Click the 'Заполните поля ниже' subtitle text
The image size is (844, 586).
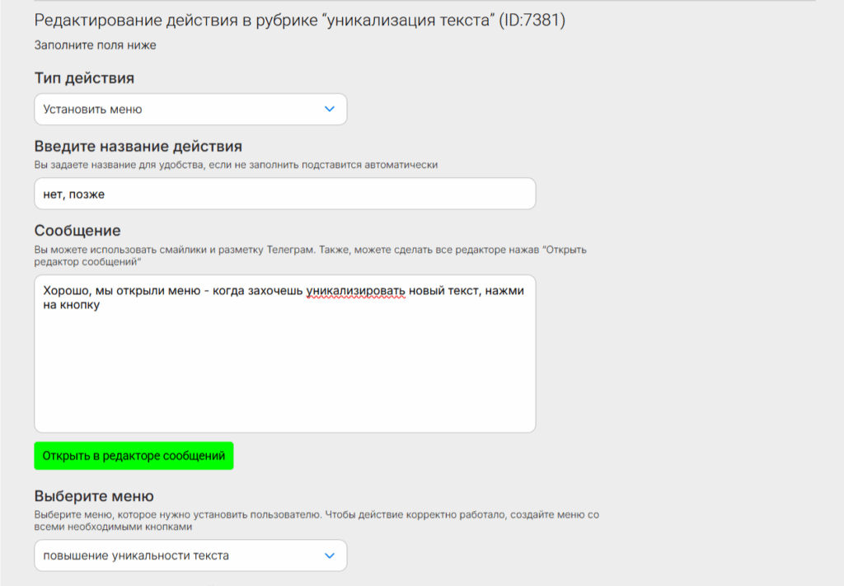click(95, 45)
